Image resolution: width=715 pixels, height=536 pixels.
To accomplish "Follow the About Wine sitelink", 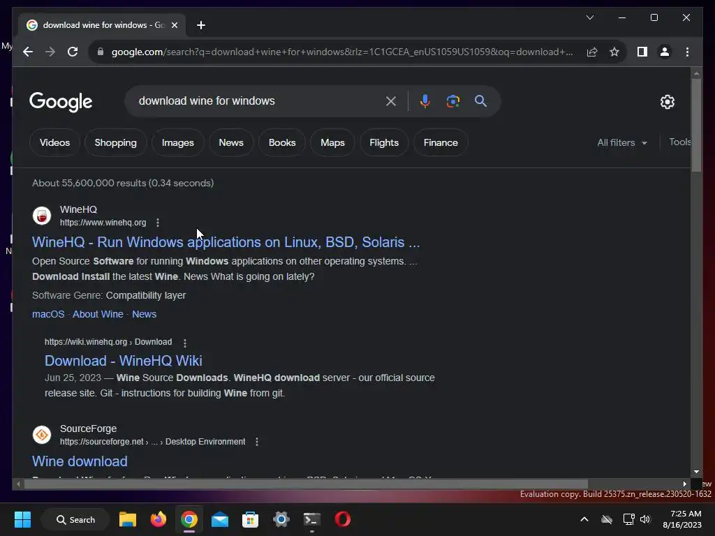I will coord(98,314).
